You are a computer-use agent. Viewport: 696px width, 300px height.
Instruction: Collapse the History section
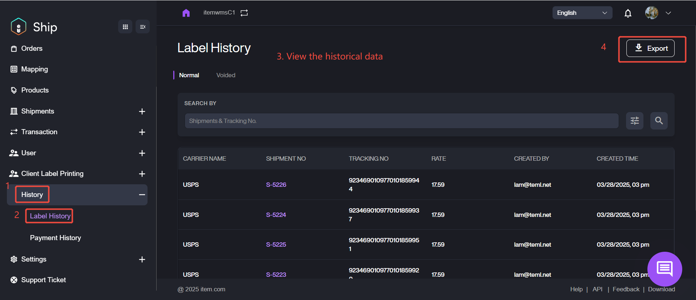142,195
